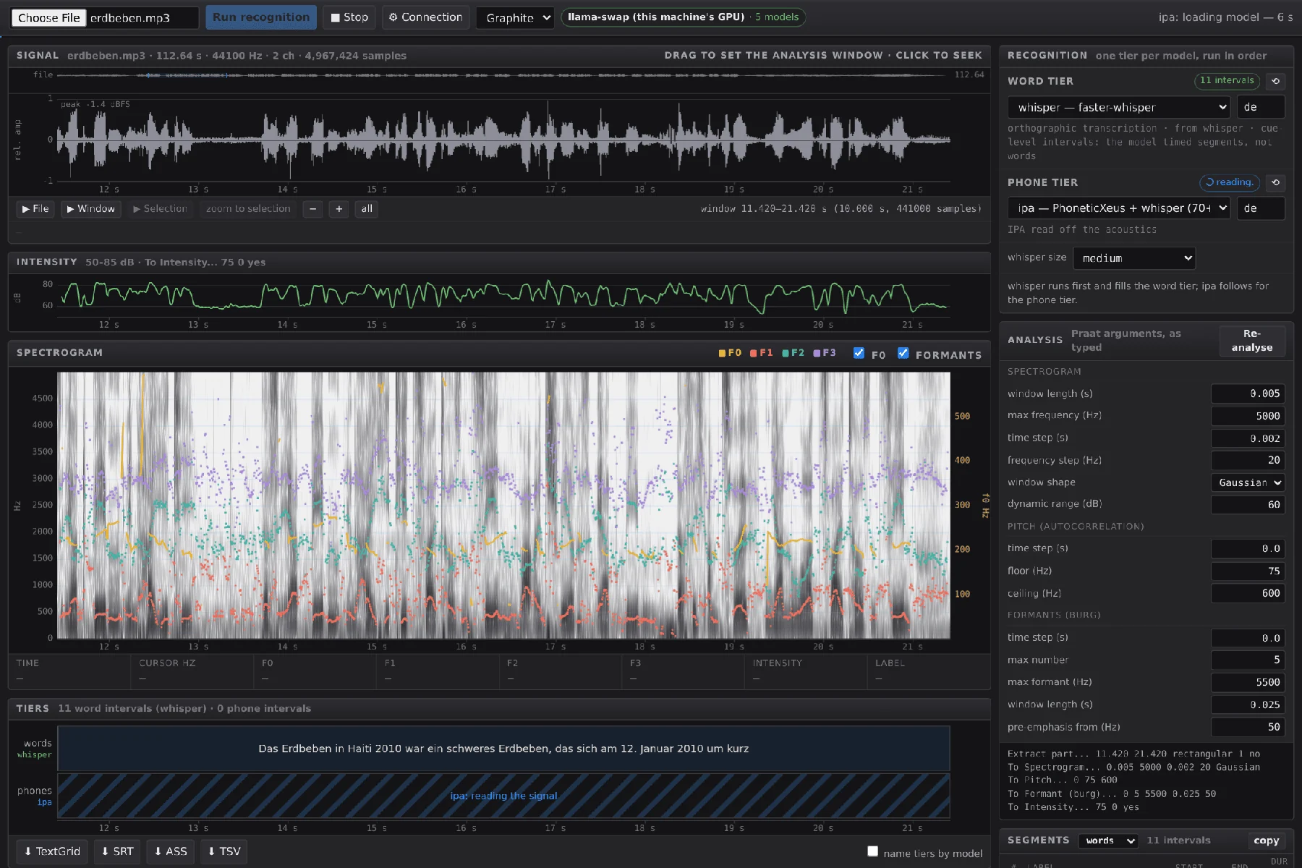The height and width of the screenshot is (868, 1302).
Task: Click the 'ipa: loading model' status text
Action: click(x=1225, y=17)
